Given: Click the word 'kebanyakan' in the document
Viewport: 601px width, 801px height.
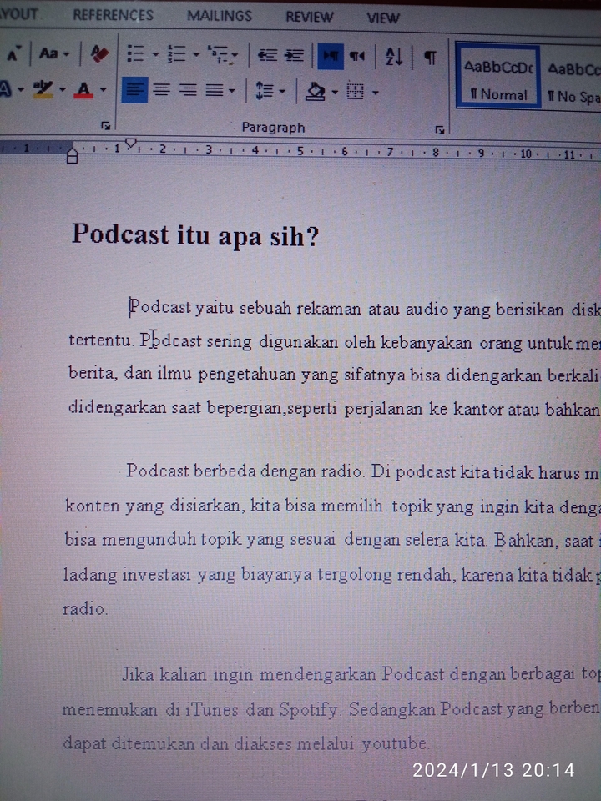Looking at the screenshot, I should [427, 342].
